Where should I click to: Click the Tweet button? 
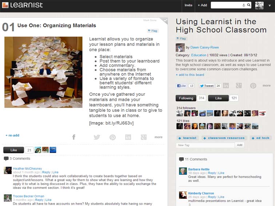pyautogui.click(x=207, y=86)
